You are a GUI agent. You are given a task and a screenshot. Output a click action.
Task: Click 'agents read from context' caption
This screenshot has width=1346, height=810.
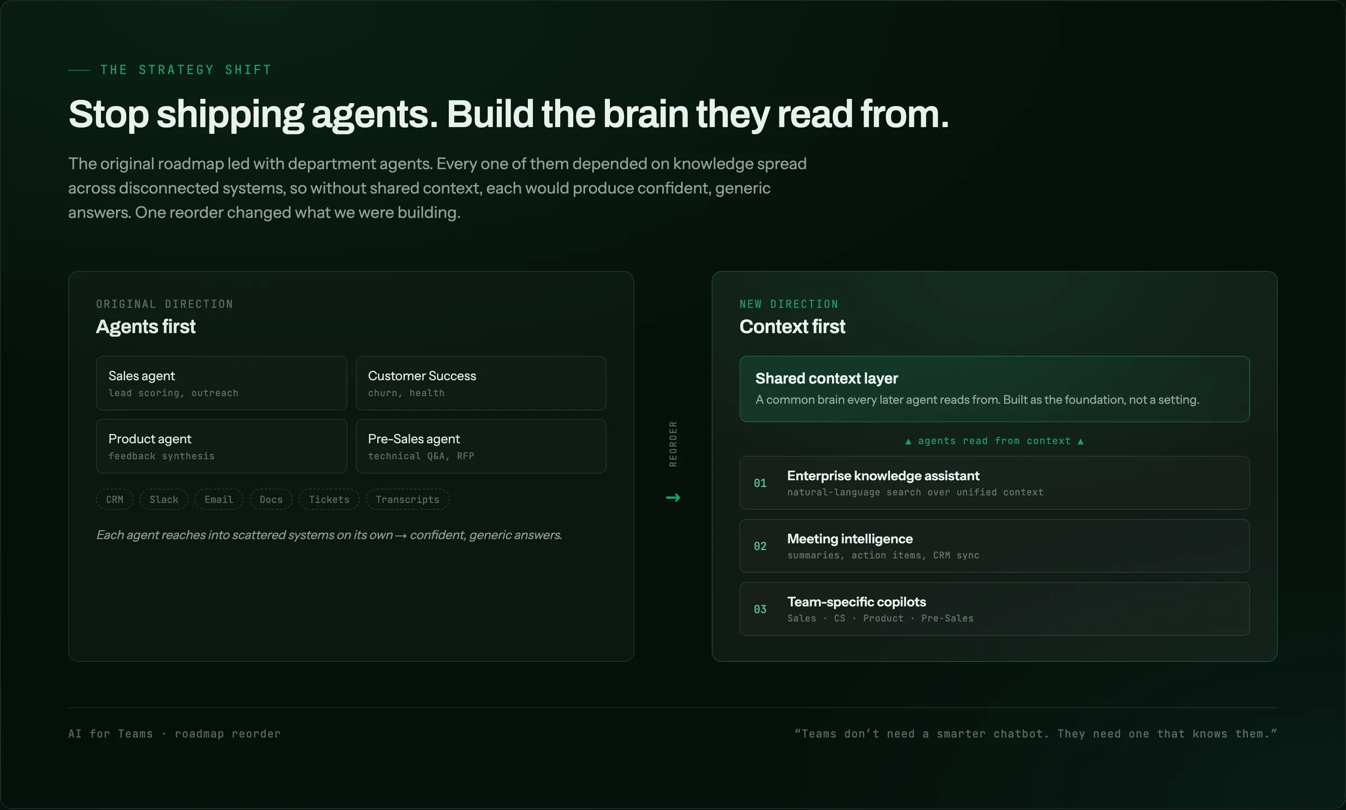tap(994, 441)
